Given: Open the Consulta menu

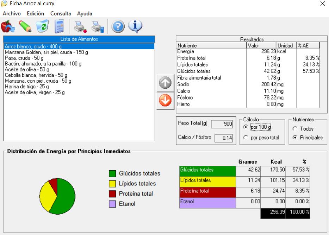Looking at the screenshot, I should click(x=61, y=13).
